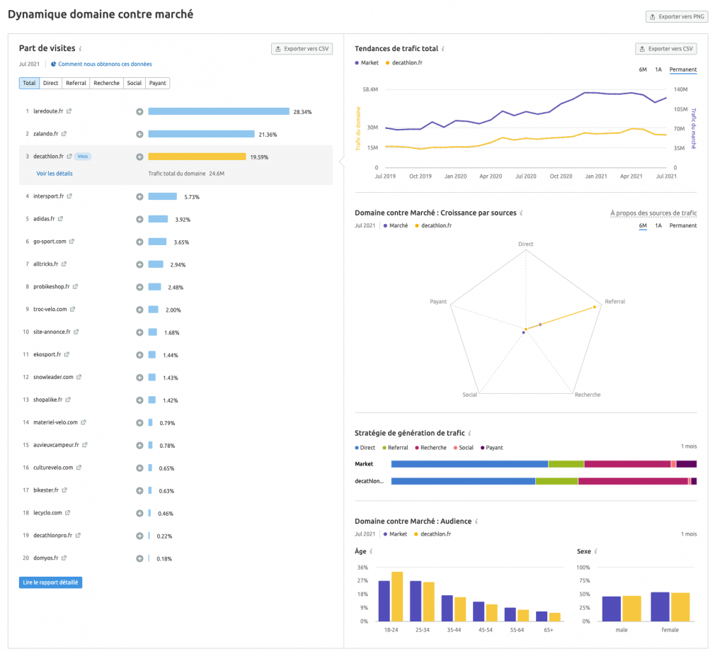
Task: Open external link icon next to go-sport.com
Action: [x=71, y=242]
